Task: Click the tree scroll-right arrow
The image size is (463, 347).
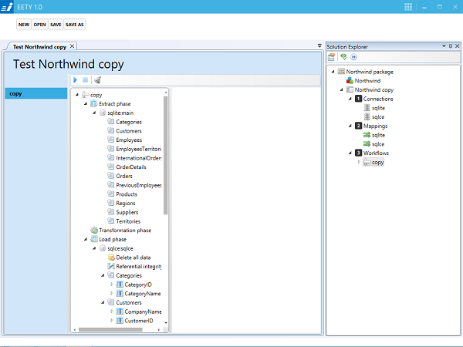Action: [159, 329]
